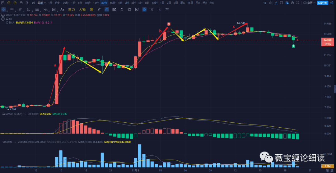Toggle the split-layout panels icon
Image resolution: width=336 pixels, height=173 pixels.
click(x=27, y=3)
